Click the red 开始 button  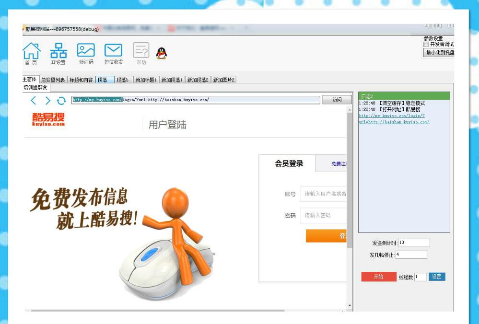(379, 277)
